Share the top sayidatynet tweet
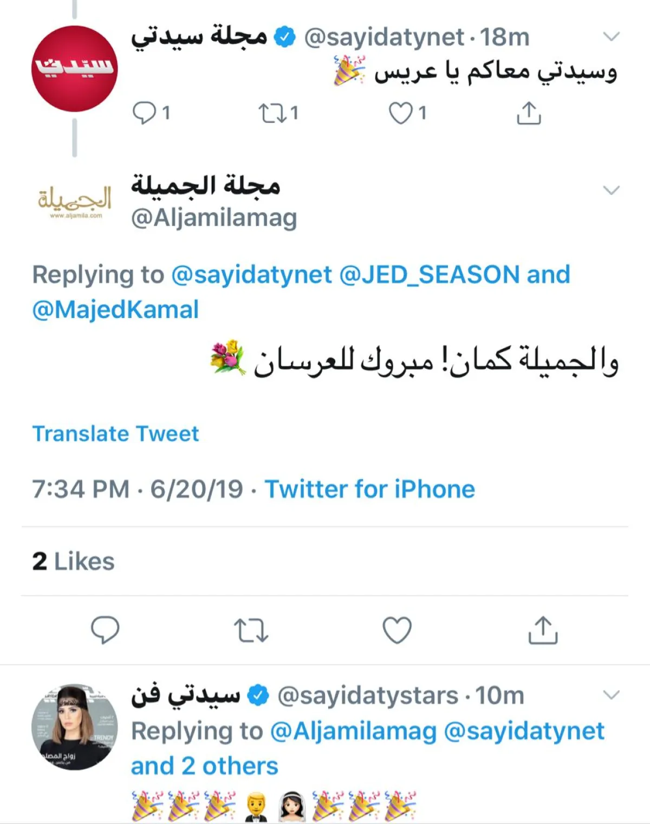650x824 pixels. pos(529,113)
